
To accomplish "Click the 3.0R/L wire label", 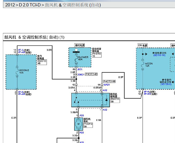I will 72,88.
